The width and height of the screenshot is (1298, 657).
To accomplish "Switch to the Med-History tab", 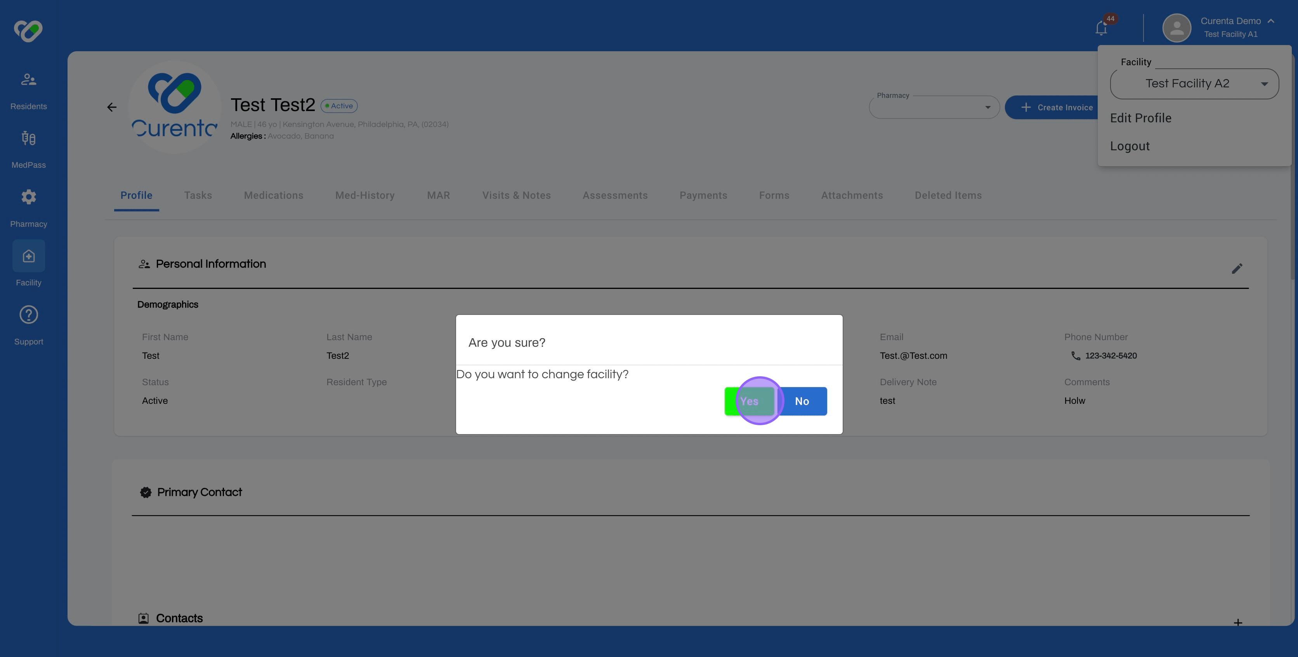I will tap(365, 196).
